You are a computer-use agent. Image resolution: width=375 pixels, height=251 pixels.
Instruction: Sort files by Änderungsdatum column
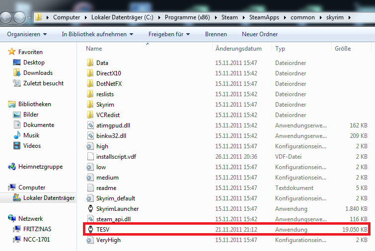click(238, 49)
